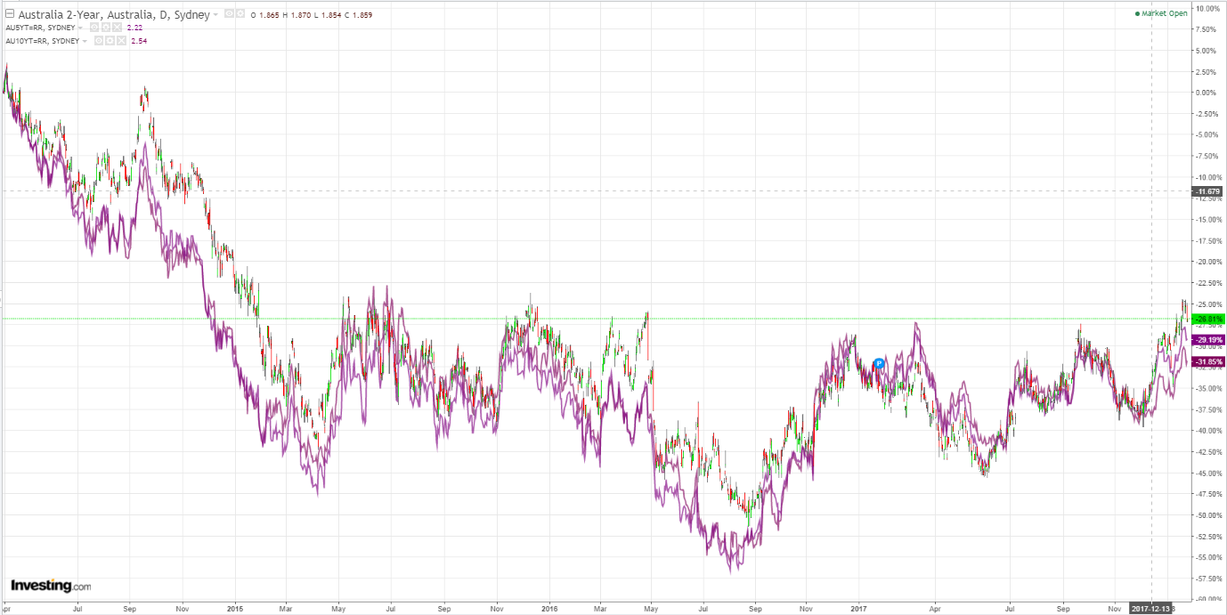This screenshot has width=1227, height=615.
Task: Open settings for the Australia 2-Year series
Action: tap(240, 13)
